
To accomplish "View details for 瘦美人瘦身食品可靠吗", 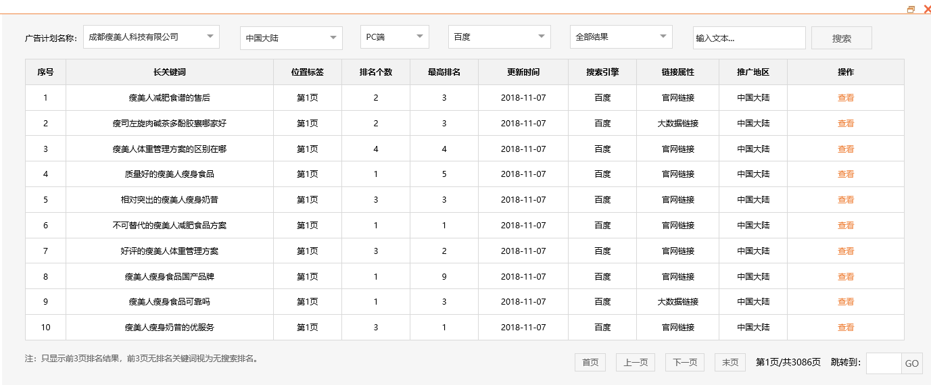I will click(846, 301).
